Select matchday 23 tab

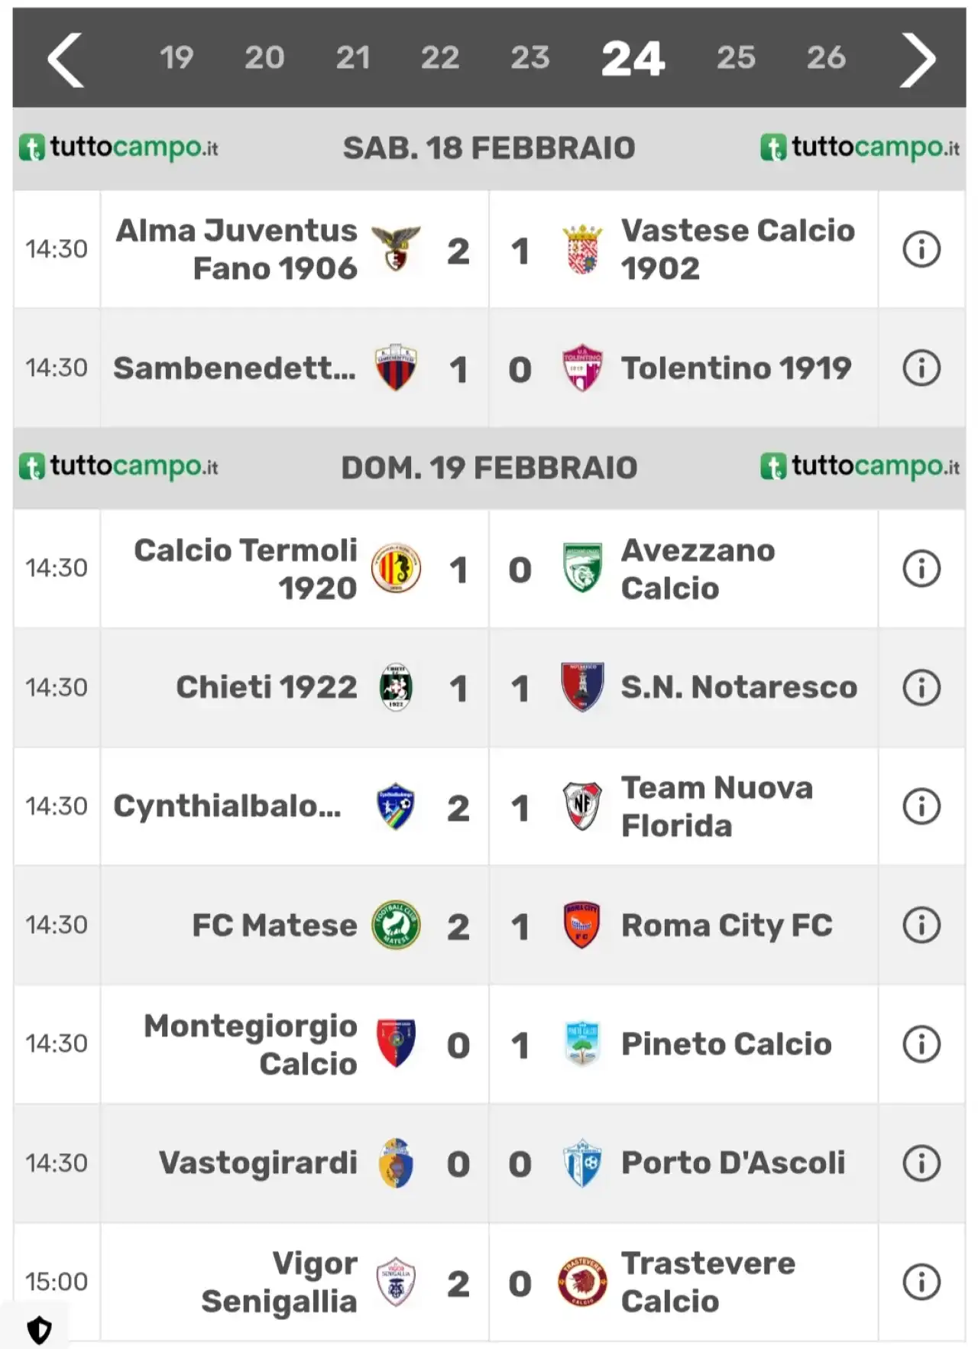[x=530, y=58]
